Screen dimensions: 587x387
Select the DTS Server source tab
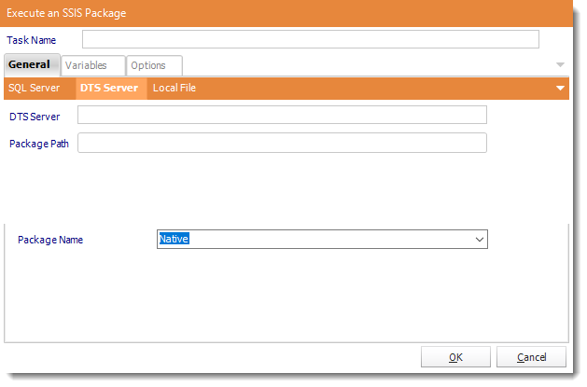[111, 88]
